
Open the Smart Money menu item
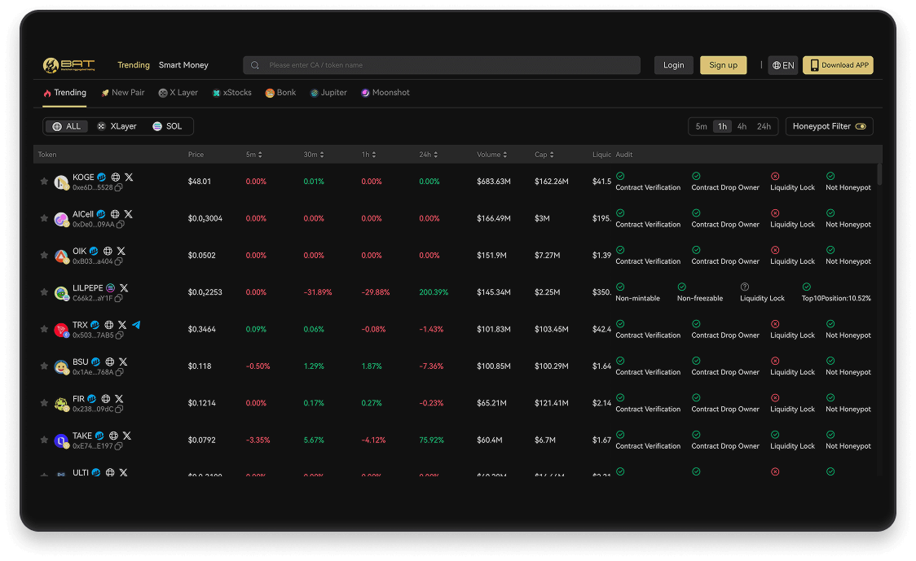pos(183,65)
